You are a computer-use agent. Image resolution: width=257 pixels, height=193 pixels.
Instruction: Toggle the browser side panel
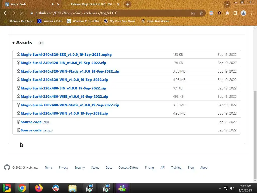235,13
